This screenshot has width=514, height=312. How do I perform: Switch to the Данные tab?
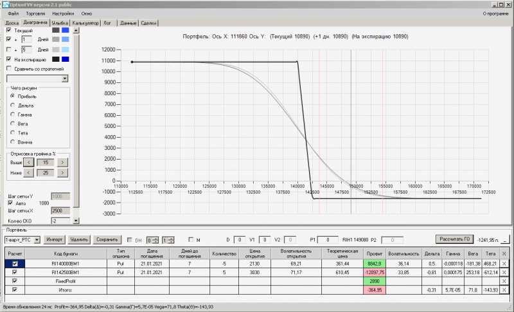coord(128,23)
